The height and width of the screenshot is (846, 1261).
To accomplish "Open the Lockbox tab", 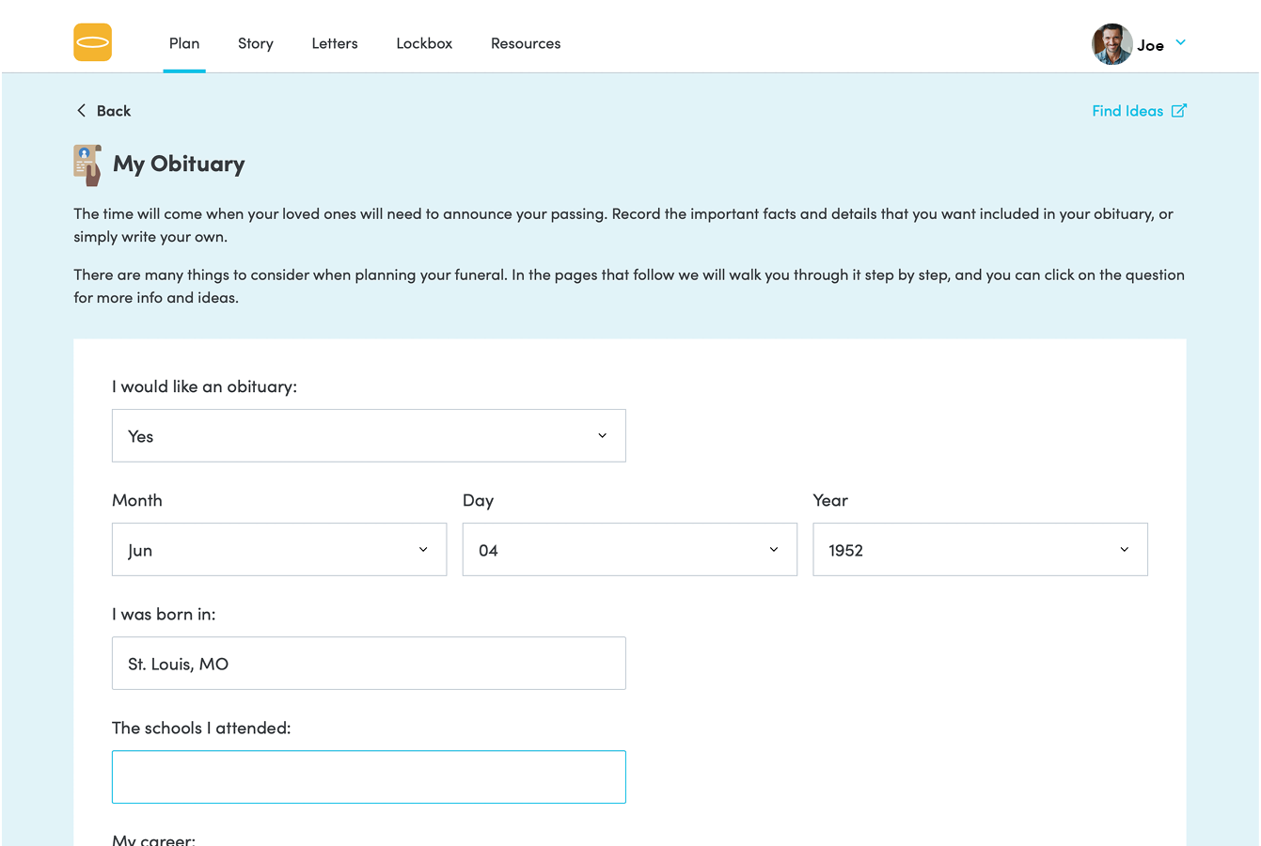I will point(424,43).
